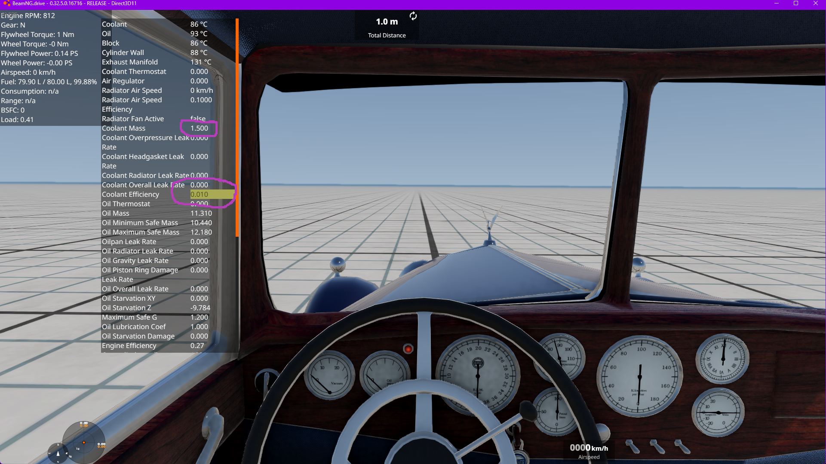Image resolution: width=826 pixels, height=464 pixels.
Task: Flip the rightmost dashboard toggle switch
Action: click(682, 446)
